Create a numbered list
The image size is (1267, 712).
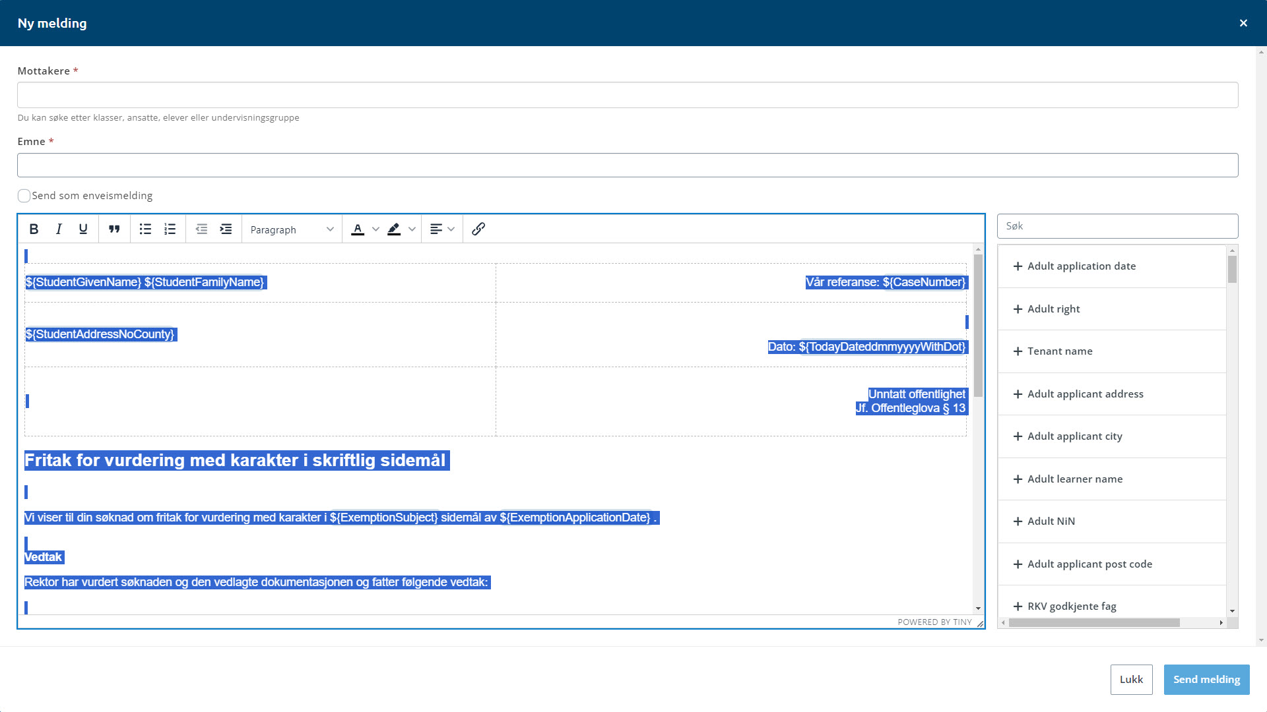tap(170, 229)
